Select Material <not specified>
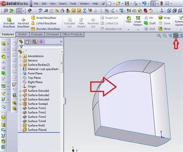183x152 pixels. click(x=41, y=69)
